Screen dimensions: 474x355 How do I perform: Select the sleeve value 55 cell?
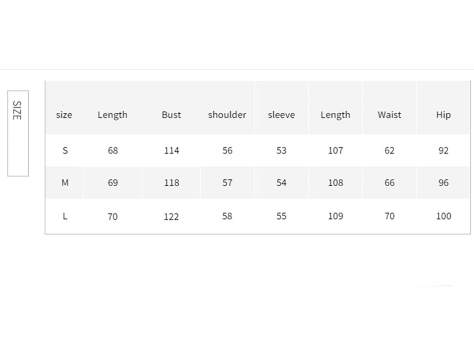[x=281, y=216]
